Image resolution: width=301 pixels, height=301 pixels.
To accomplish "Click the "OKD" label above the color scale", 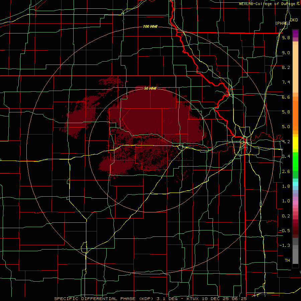I will tap(294, 20).
